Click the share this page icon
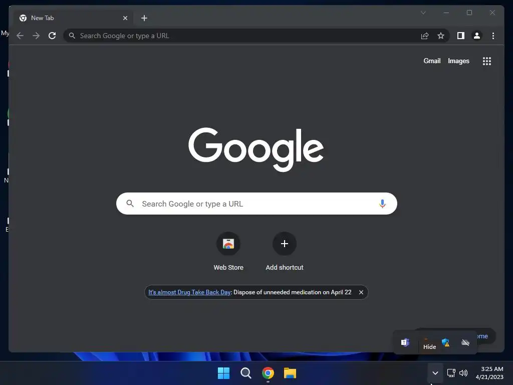Screen dimensions: 513x385 click(425, 36)
